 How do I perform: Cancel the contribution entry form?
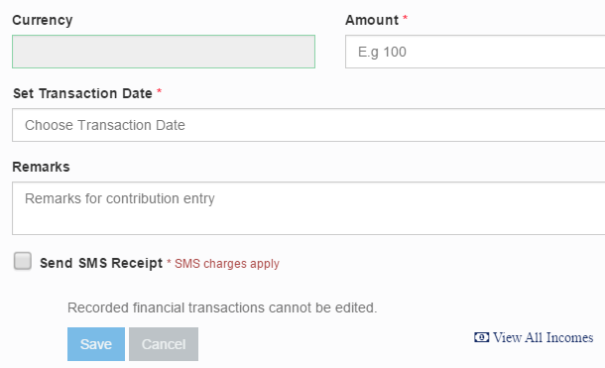pyautogui.click(x=164, y=344)
